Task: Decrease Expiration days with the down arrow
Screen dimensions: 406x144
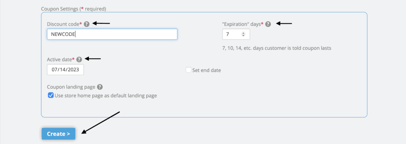Action: pos(243,35)
